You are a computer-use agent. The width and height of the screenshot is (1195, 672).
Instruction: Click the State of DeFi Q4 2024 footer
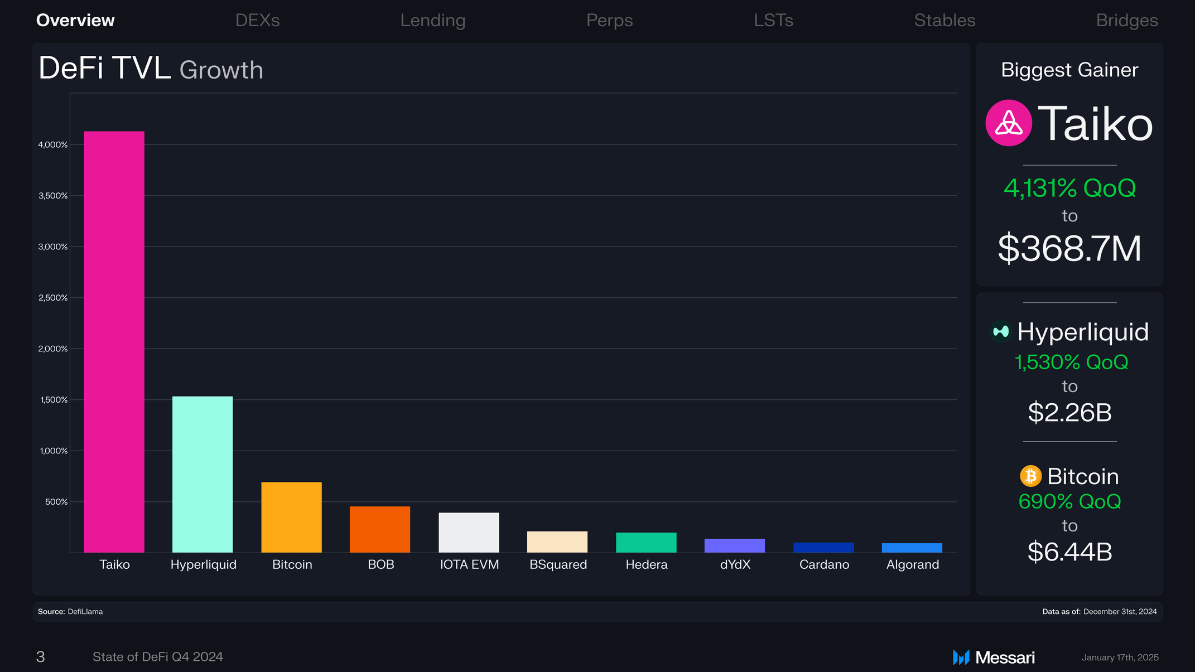(x=158, y=657)
